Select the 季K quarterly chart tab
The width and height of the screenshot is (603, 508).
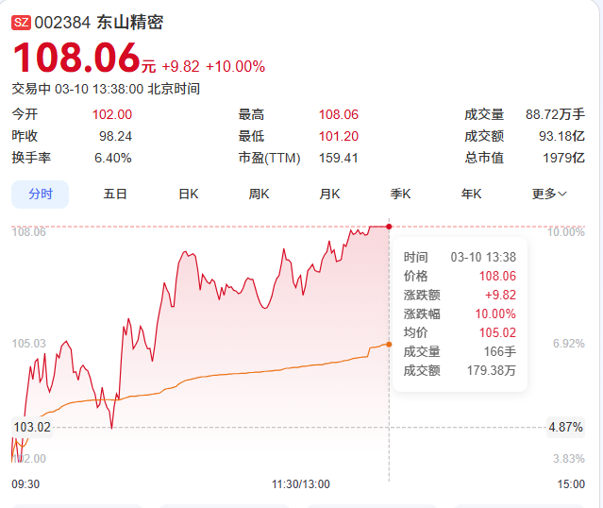pos(401,194)
